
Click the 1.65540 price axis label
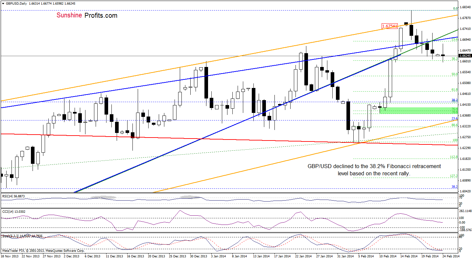[x=465, y=72]
